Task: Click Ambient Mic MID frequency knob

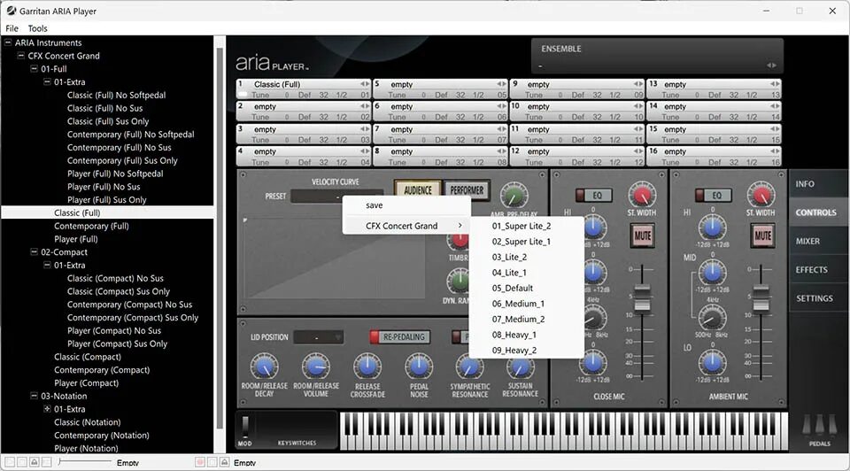Action: click(712, 318)
